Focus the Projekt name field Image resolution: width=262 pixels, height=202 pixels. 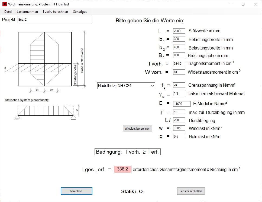55,20
